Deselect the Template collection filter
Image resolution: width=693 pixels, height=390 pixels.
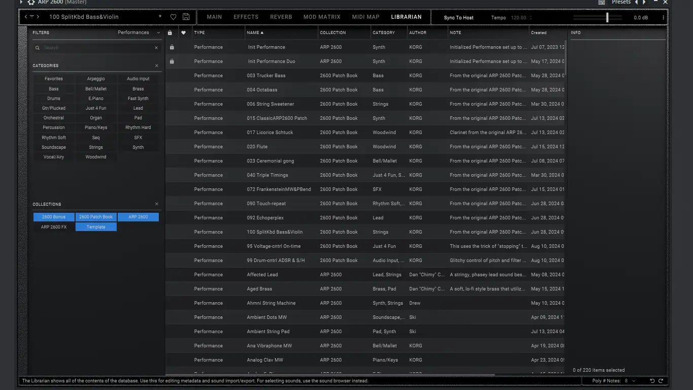coord(96,227)
